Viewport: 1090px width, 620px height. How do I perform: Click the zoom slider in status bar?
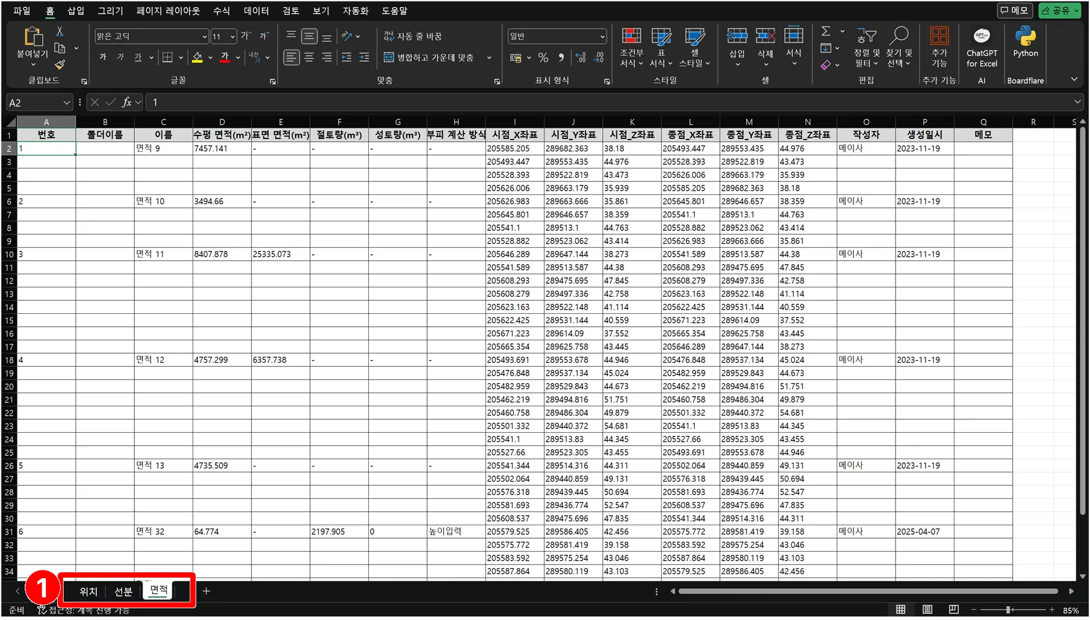tap(1009, 610)
